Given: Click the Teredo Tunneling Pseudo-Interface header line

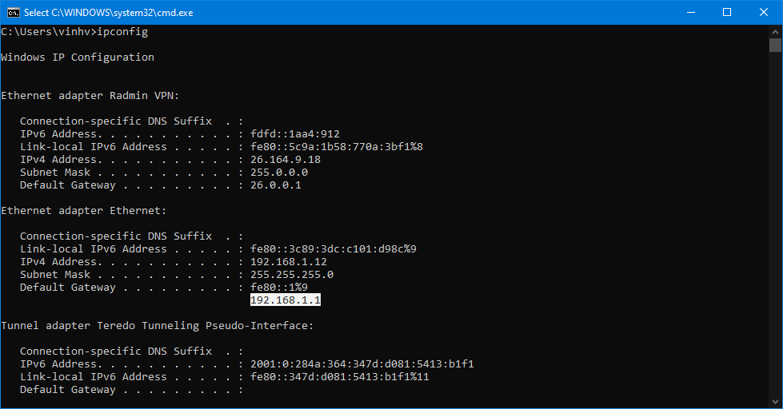Looking at the screenshot, I should coord(158,326).
